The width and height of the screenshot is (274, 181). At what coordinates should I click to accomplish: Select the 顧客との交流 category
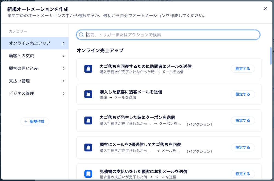[35, 56]
